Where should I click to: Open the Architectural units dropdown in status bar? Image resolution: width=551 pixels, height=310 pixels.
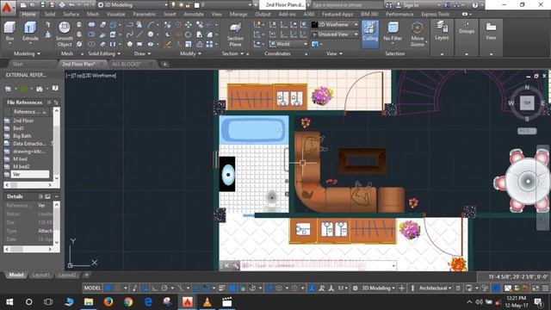click(x=435, y=288)
